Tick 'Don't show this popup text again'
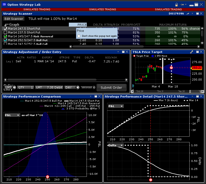 point(79,36)
